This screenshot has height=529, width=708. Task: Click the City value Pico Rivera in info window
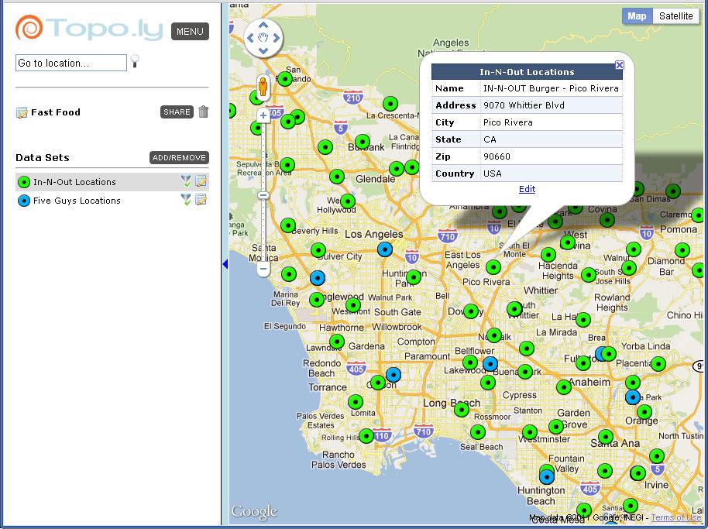point(508,123)
